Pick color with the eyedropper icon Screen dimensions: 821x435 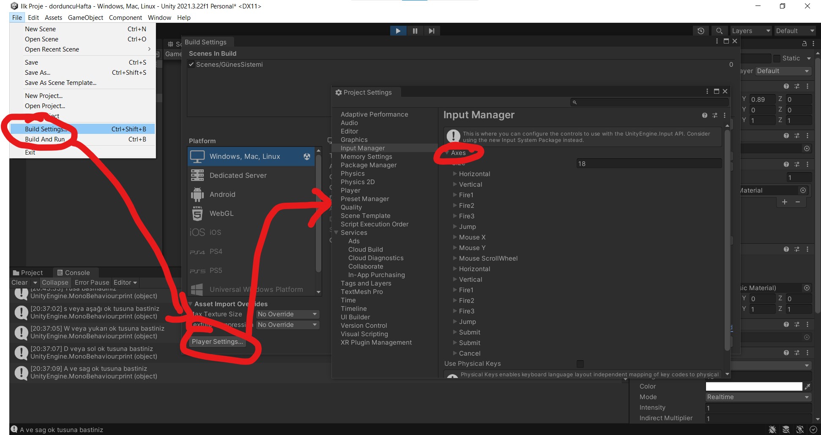(x=807, y=386)
